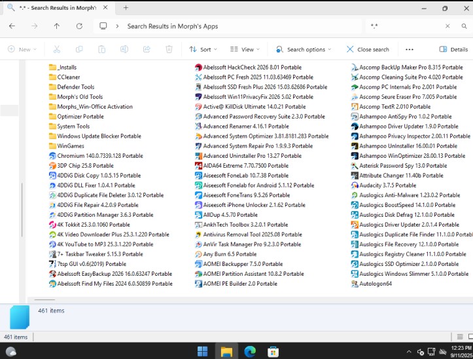Open the View dropdown
The width and height of the screenshot is (473, 359).
245,49
